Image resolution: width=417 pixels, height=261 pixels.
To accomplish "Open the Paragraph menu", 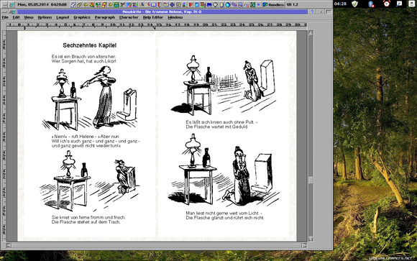I will click(x=105, y=17).
